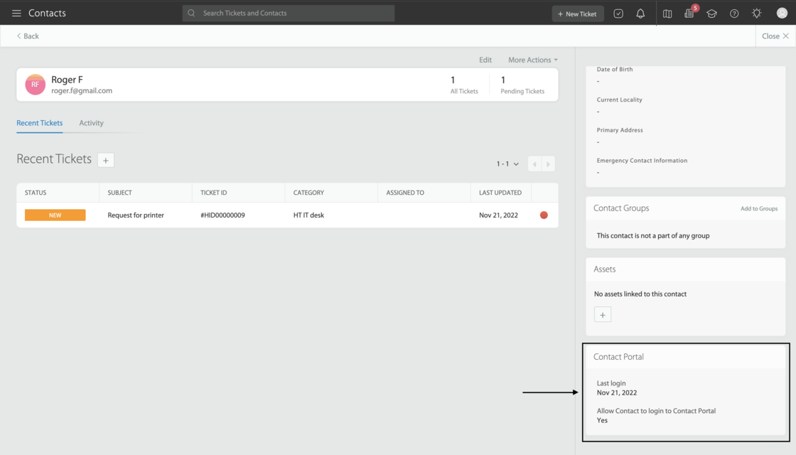
Task: Expand the More Actions dropdown
Action: [x=532, y=60]
